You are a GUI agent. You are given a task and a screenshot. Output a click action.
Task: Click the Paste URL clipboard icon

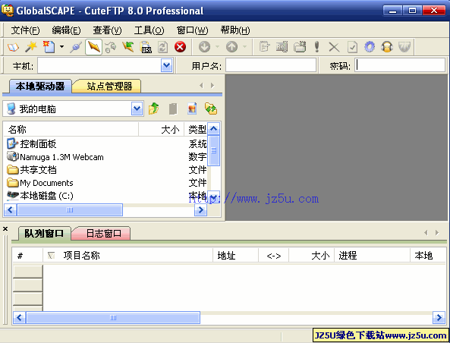click(146, 47)
